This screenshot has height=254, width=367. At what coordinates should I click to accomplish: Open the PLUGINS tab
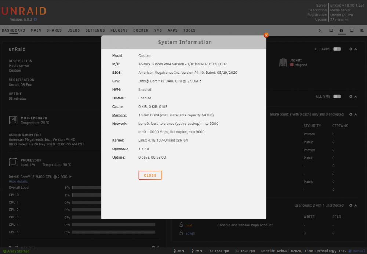(119, 30)
